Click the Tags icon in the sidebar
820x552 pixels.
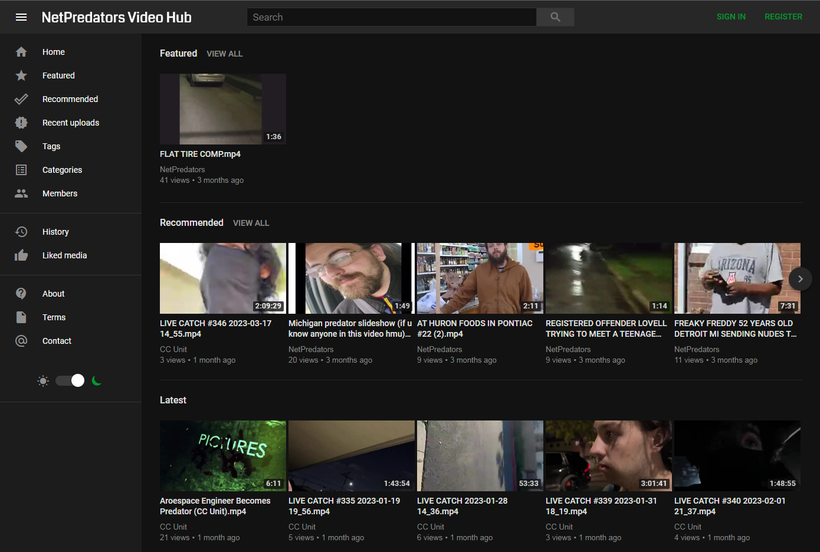(21, 146)
